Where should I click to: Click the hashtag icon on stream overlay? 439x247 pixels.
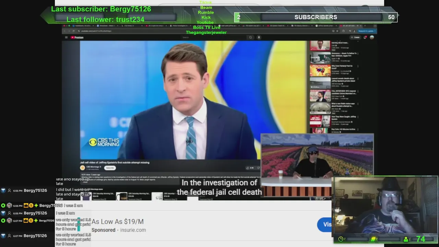[x=374, y=239]
